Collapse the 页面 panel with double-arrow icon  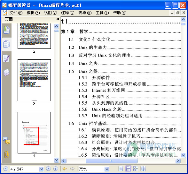tap(58, 19)
